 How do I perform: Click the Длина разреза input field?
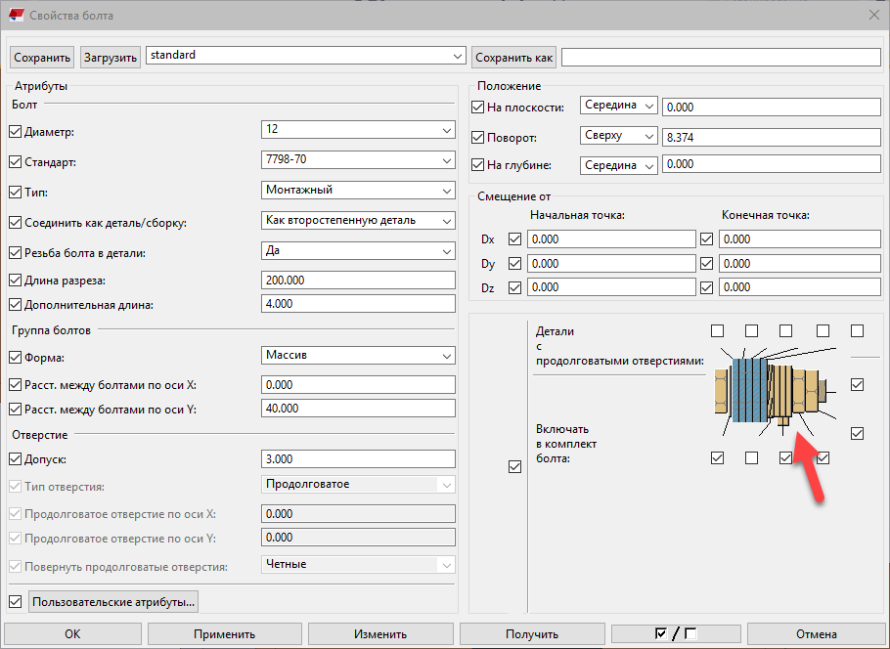pyautogui.click(x=358, y=281)
